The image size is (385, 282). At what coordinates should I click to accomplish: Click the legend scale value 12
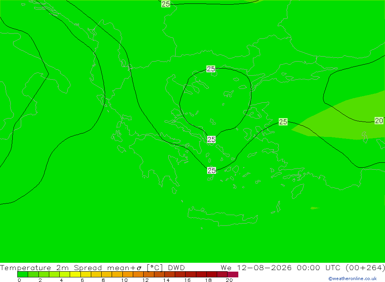(146, 280)
